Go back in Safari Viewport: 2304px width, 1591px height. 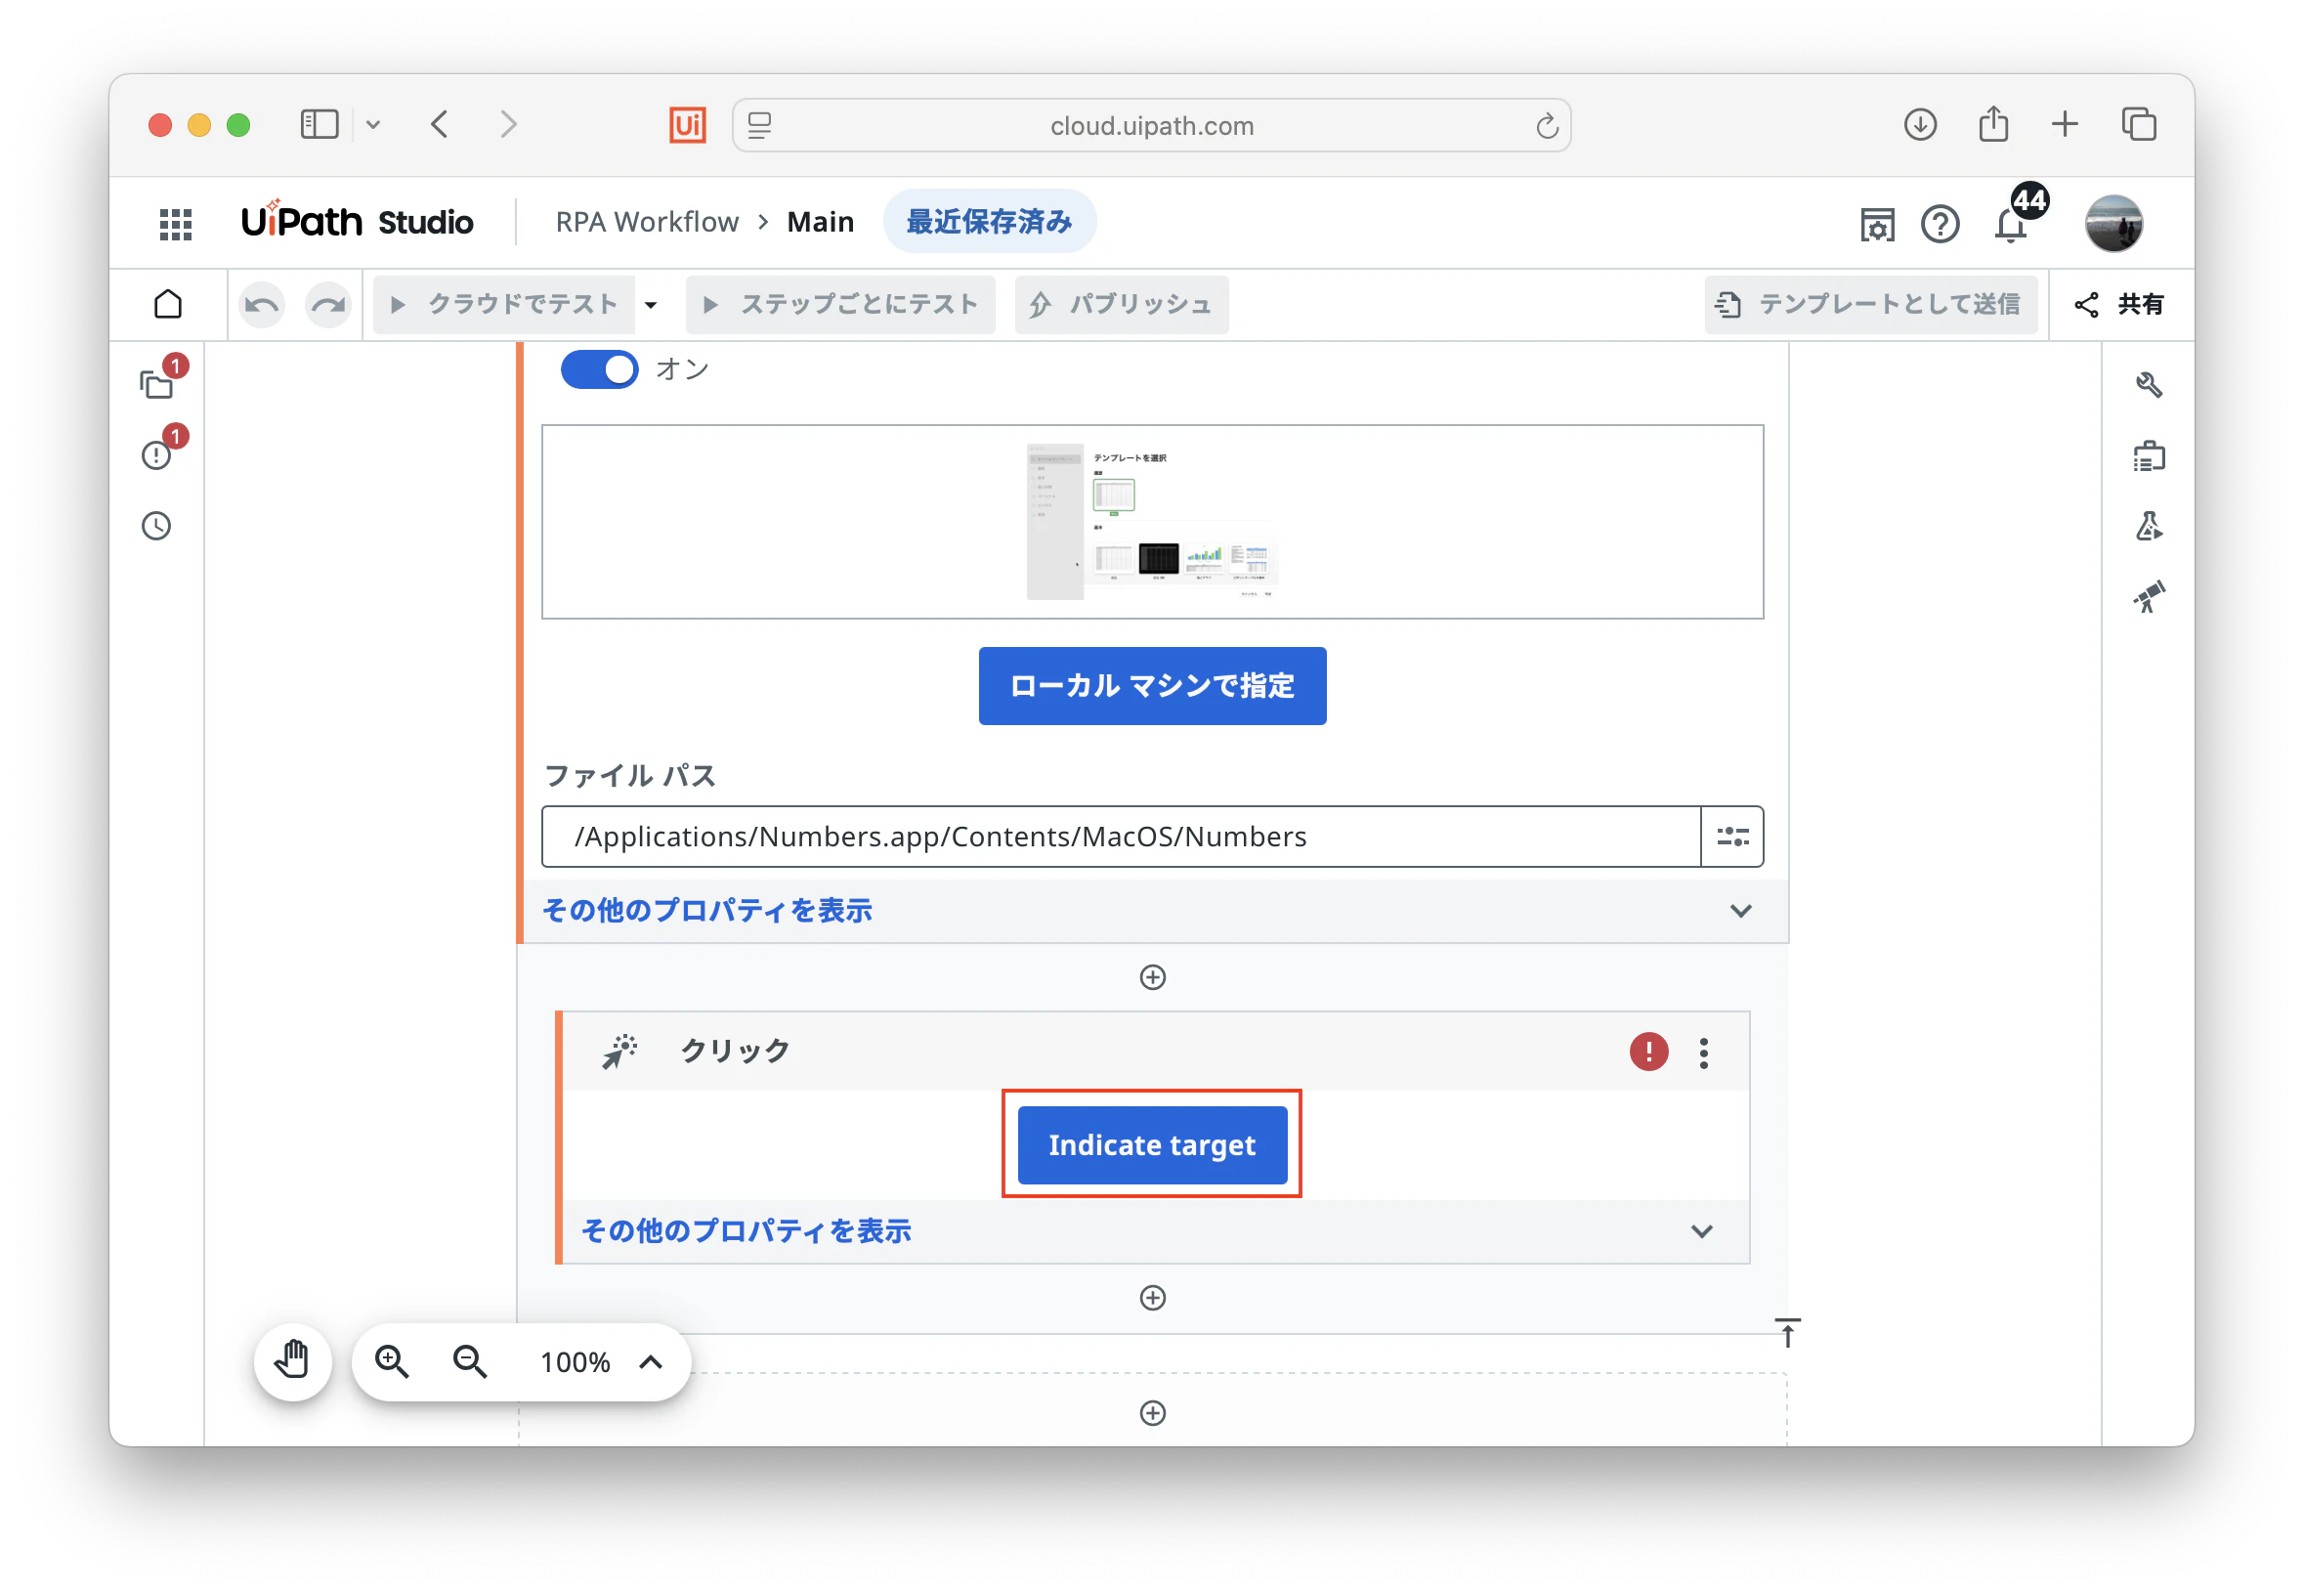click(439, 125)
